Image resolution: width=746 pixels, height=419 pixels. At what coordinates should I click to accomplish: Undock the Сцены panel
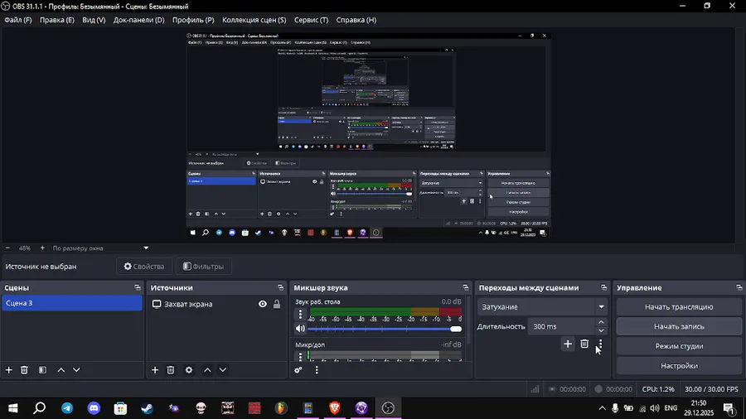(x=138, y=288)
